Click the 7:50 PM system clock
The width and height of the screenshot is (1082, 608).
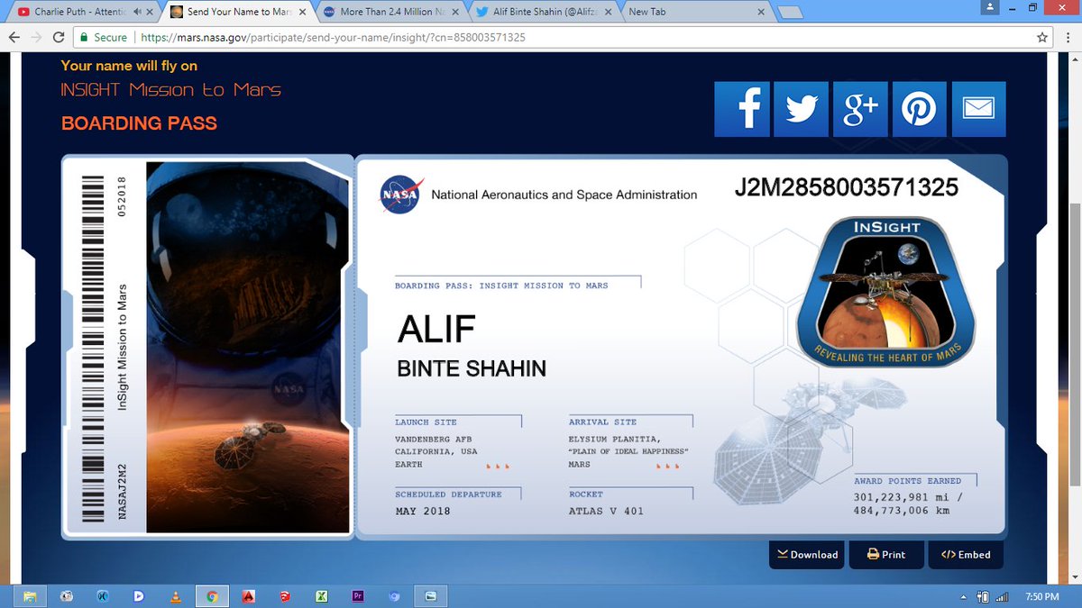pos(1044,596)
